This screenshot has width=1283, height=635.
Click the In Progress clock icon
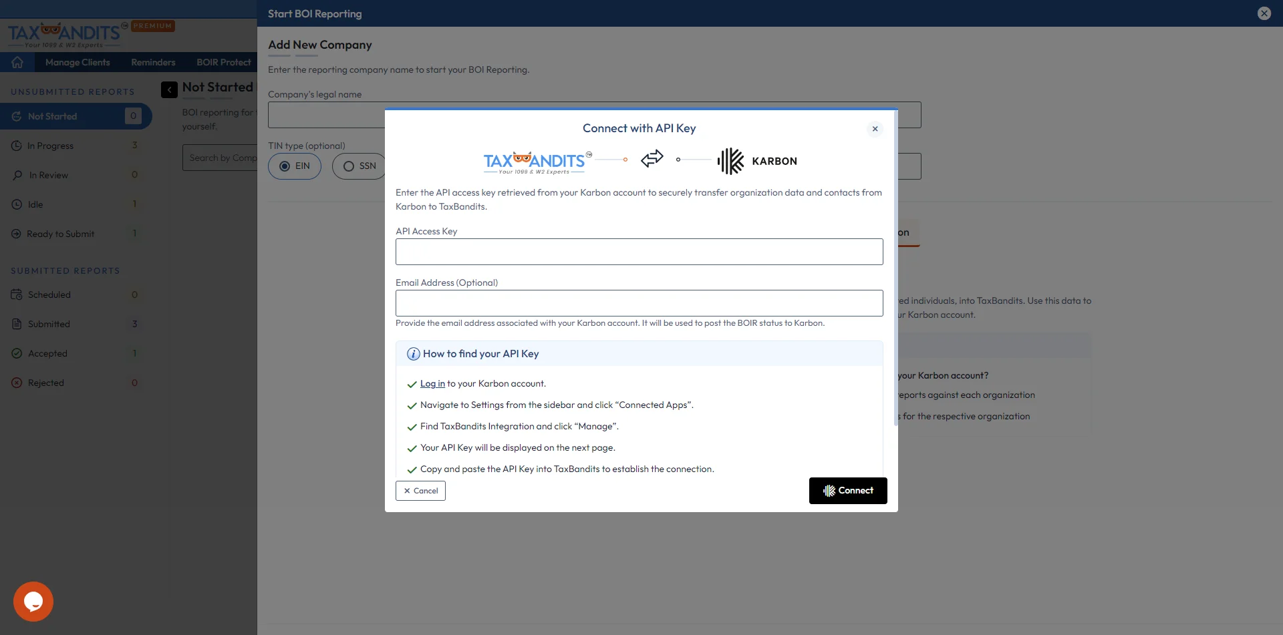17,146
